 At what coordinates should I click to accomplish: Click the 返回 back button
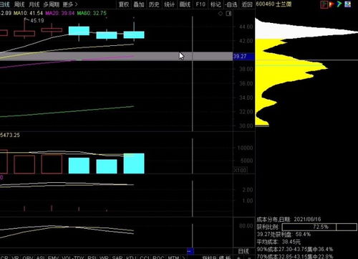[x=247, y=4]
